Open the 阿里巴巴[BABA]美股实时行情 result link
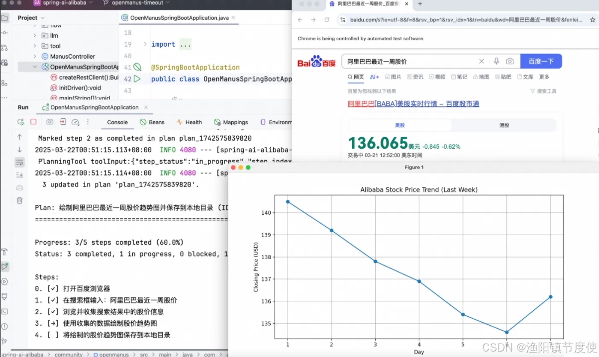The image size is (599, 357). (413, 104)
